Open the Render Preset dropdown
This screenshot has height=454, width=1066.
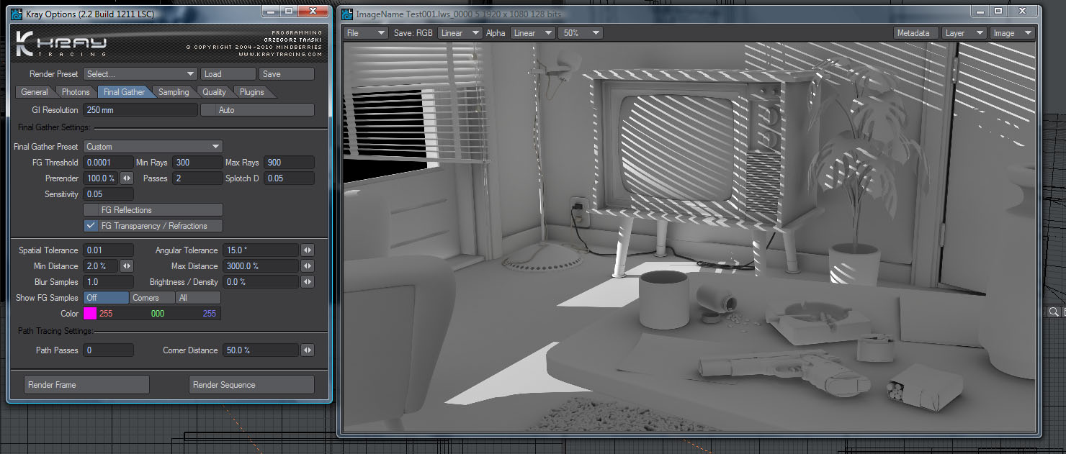pyautogui.click(x=140, y=74)
